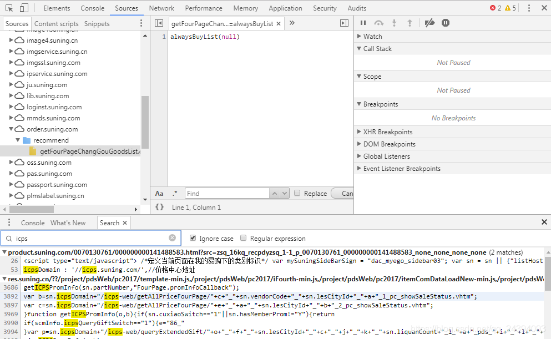Screen dimensions: 551x339
Task: Toggle regex option in find bar
Action: click(x=175, y=194)
